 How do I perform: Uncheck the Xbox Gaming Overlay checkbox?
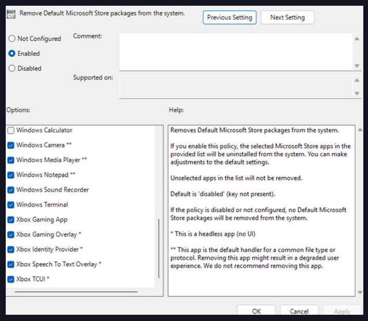click(x=11, y=234)
